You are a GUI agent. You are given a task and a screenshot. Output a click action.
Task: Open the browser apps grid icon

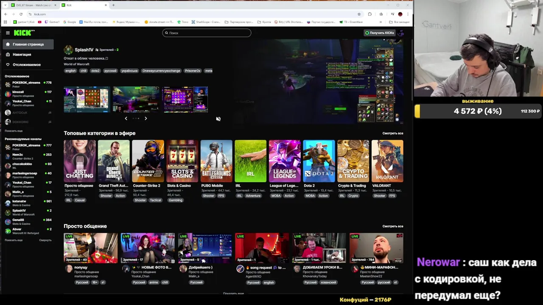click(5, 22)
